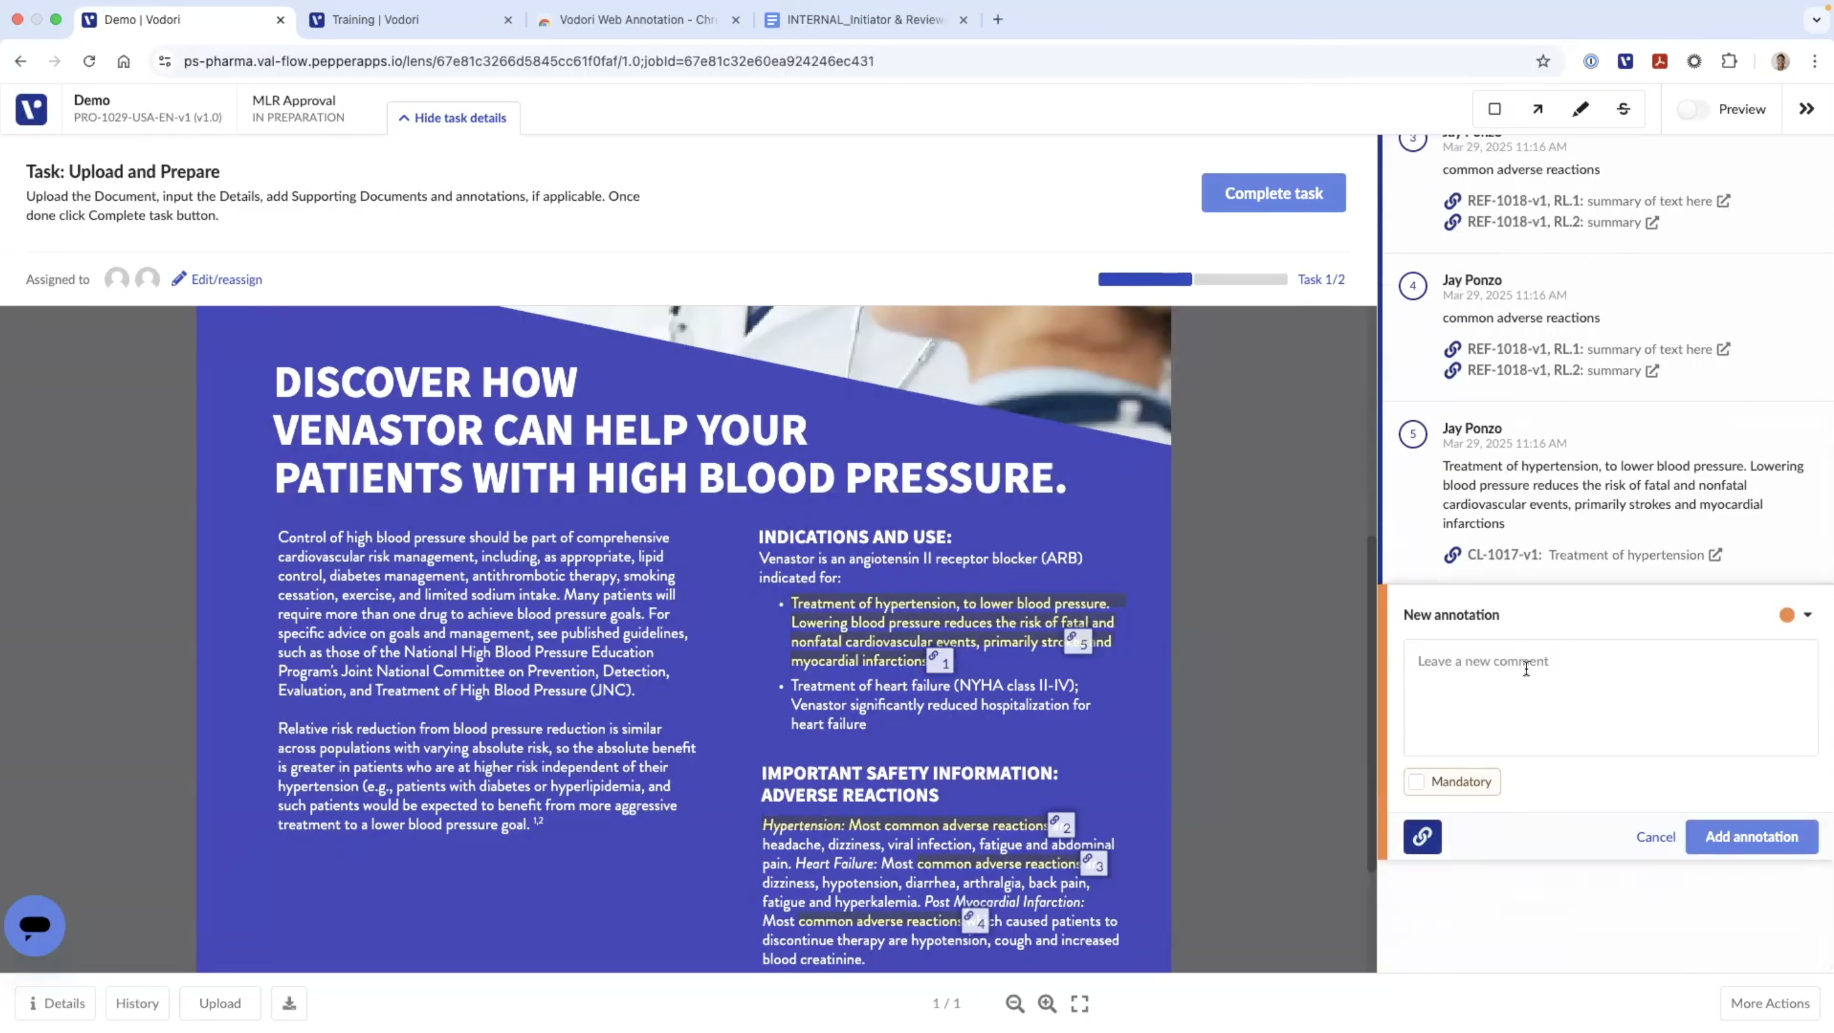1834x1033 pixels.
Task: Click the Task 1/2 progress bar
Action: [x=1192, y=279]
